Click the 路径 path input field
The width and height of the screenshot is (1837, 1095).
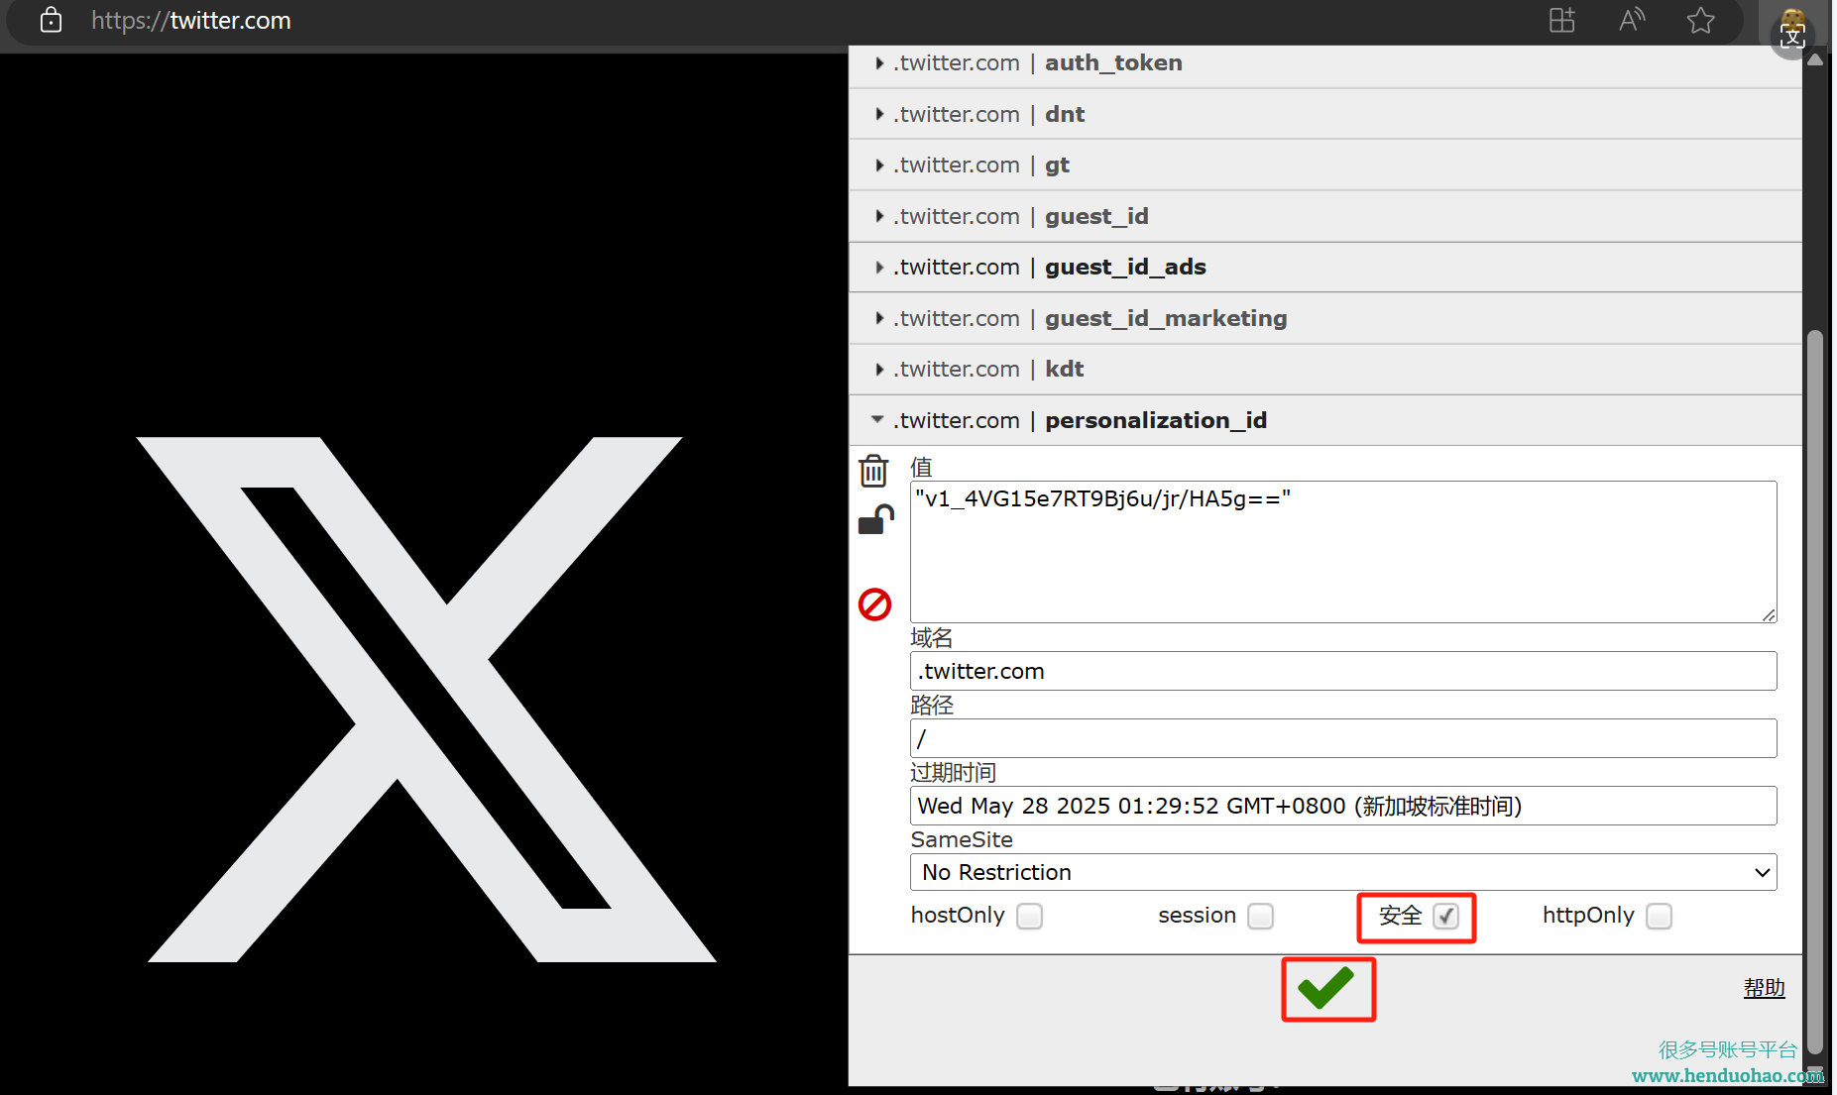(1343, 738)
